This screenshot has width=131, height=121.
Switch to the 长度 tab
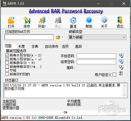click(x=23, y=46)
